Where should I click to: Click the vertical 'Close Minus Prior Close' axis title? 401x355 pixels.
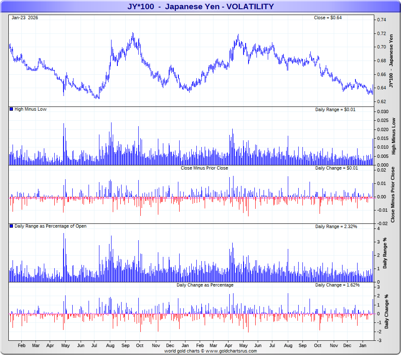pos(393,195)
